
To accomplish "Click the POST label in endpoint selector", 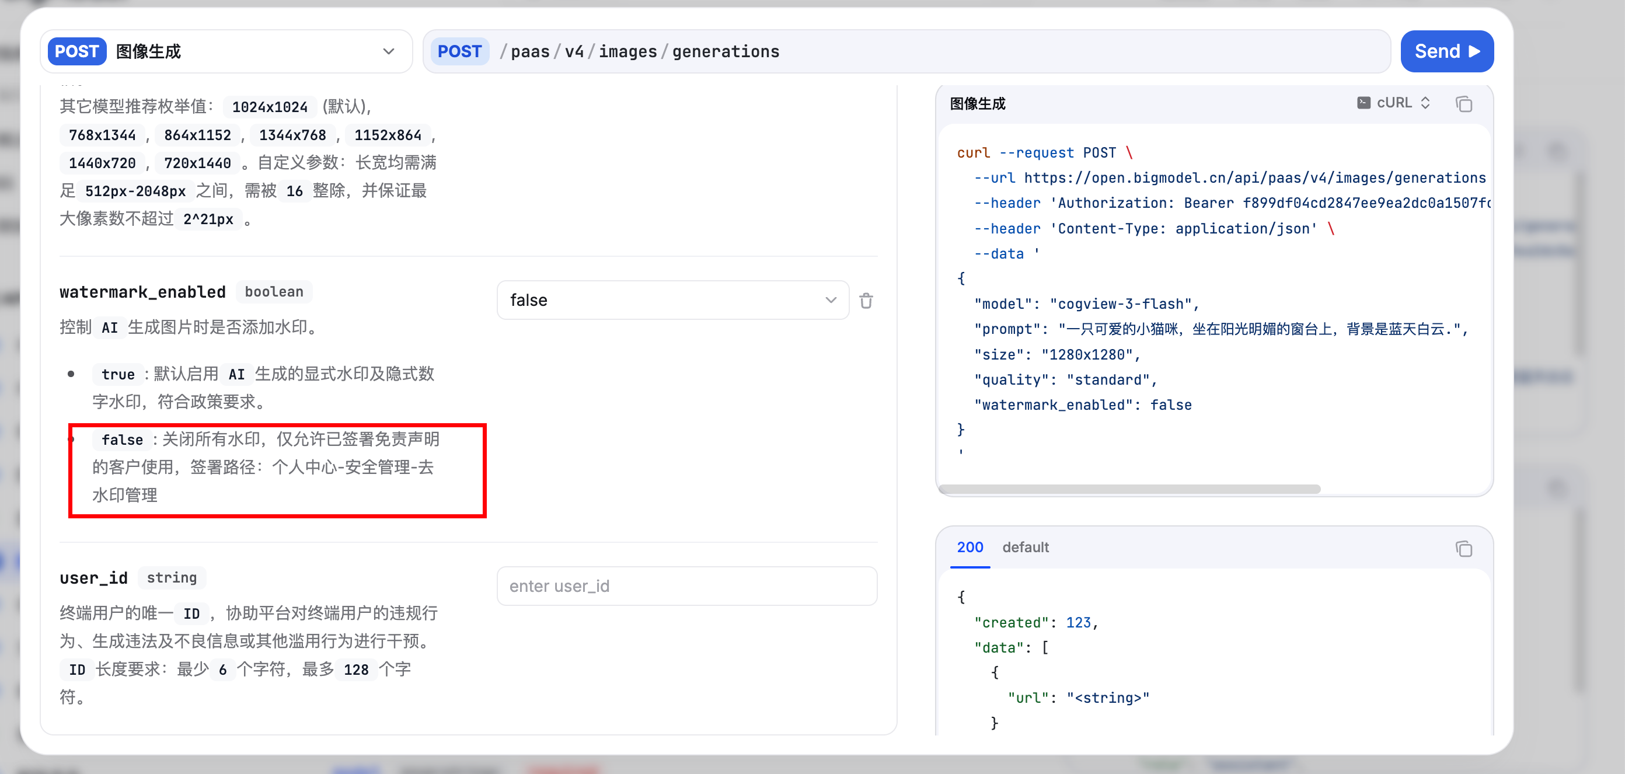I will (x=76, y=51).
